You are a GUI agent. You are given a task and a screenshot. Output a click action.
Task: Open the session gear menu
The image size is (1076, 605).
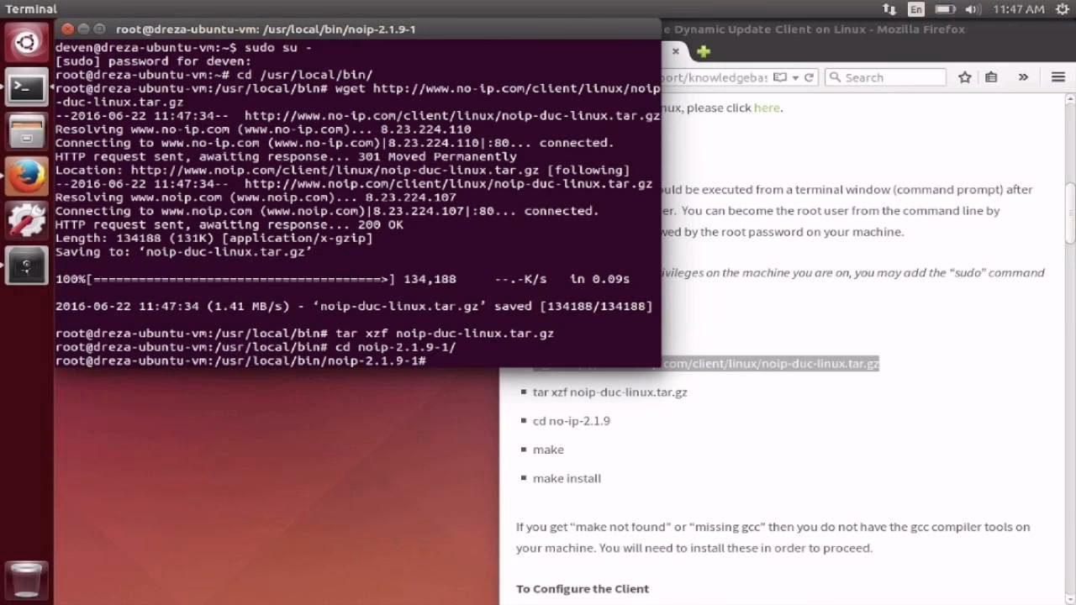click(1061, 10)
